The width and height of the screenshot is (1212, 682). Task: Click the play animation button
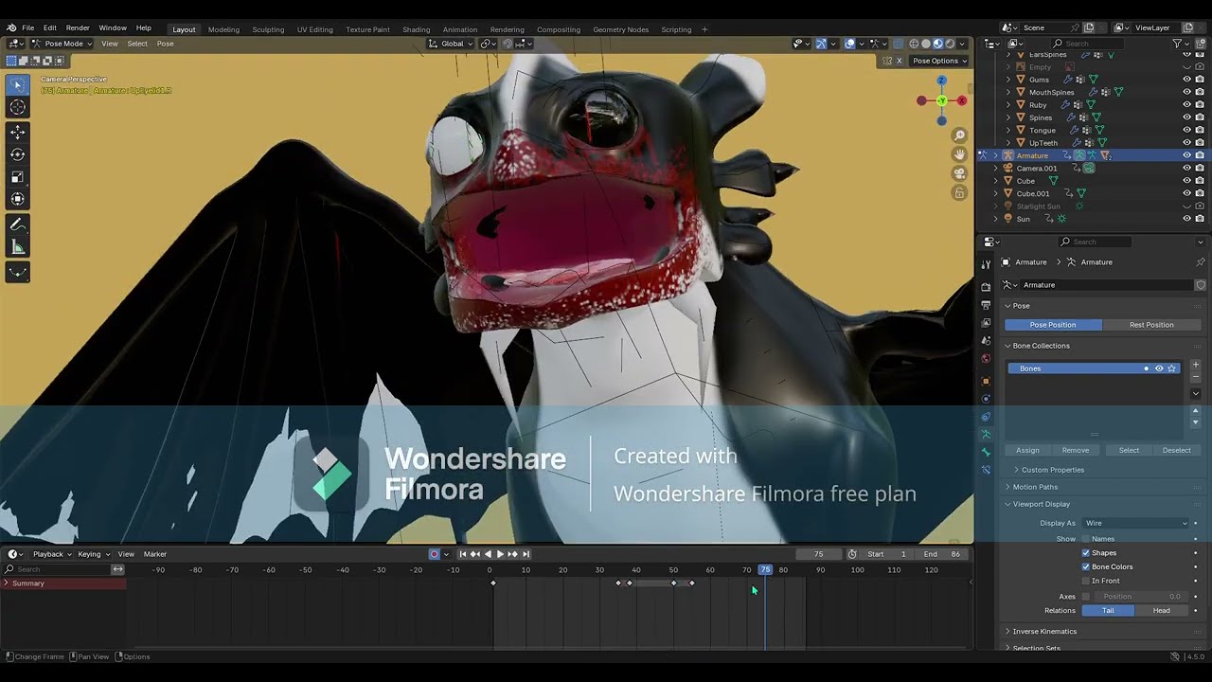tap(500, 554)
